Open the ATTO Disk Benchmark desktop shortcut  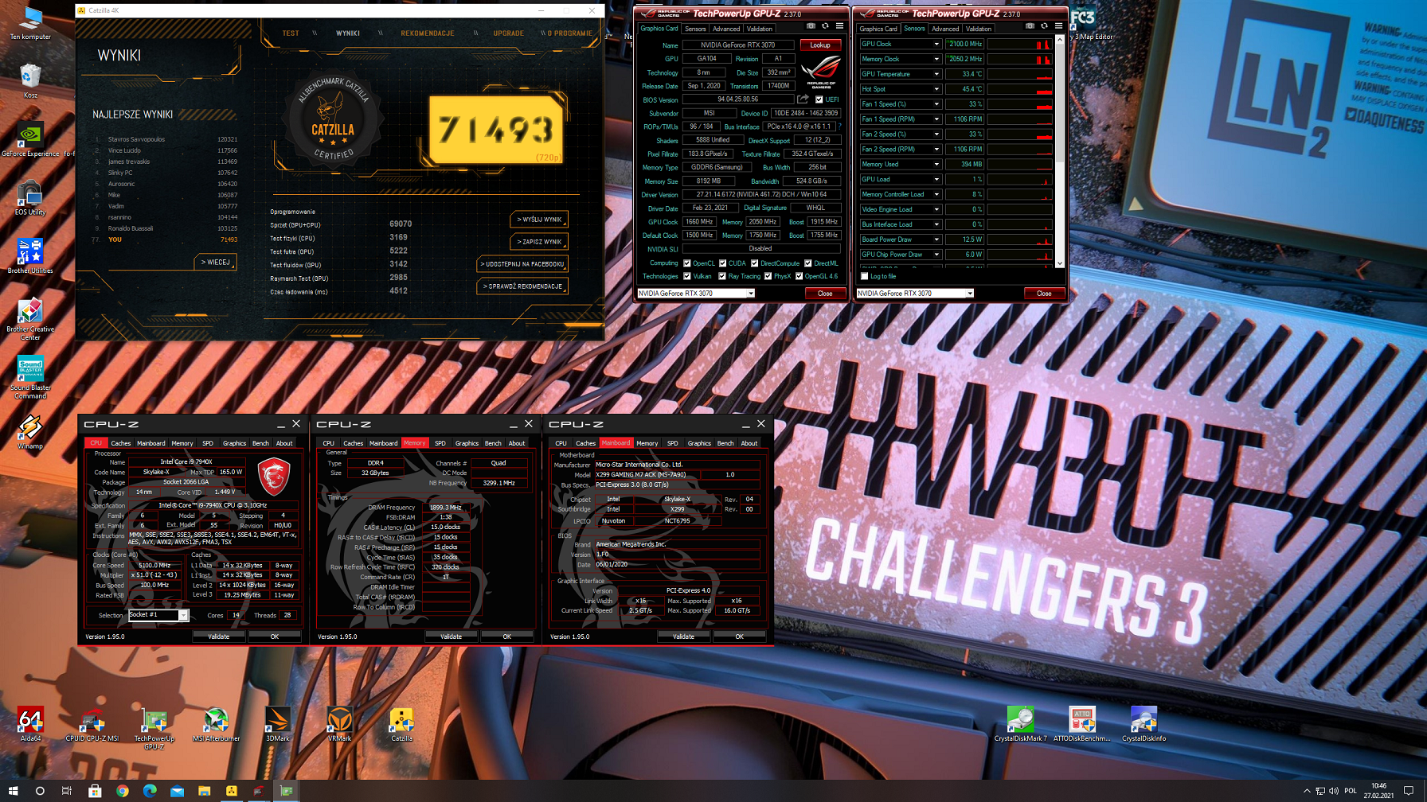pos(1081,724)
